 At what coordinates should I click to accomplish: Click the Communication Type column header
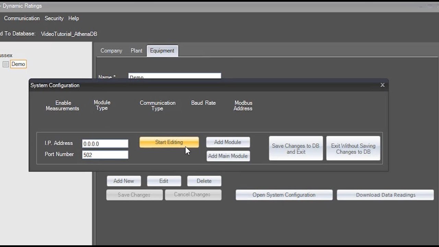[x=157, y=106]
